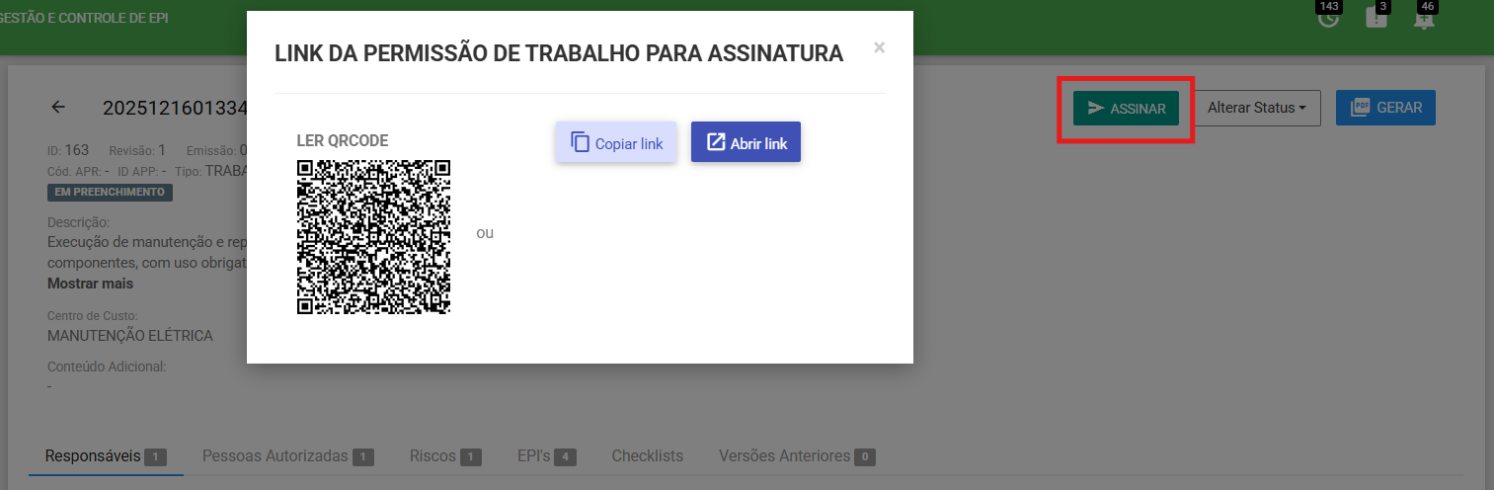1494x490 pixels.
Task: Click the GESTÃO E CONTROLE DE EPI header text
Action: (84, 18)
